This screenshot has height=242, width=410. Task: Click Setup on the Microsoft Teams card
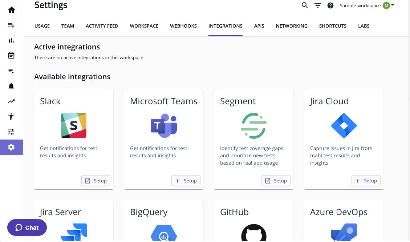click(186, 181)
